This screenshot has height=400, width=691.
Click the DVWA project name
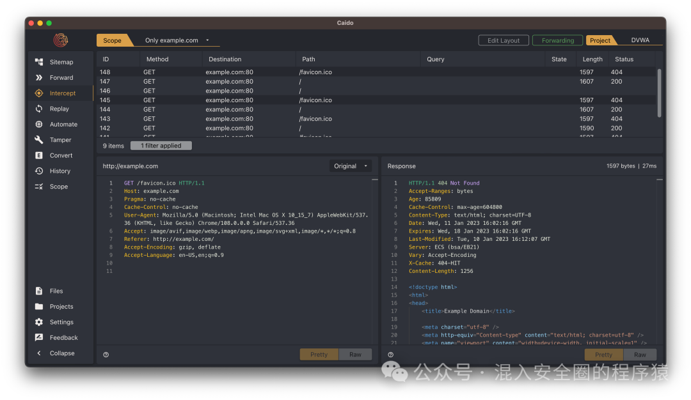(x=640, y=40)
